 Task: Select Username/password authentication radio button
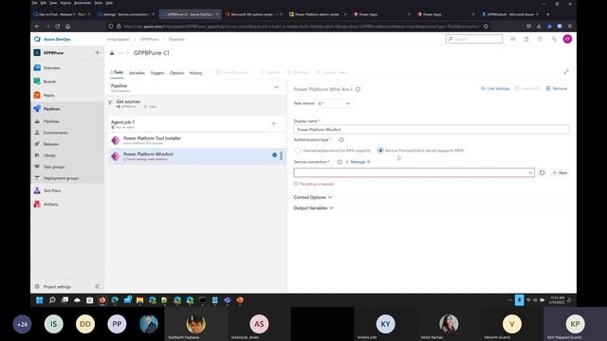(x=298, y=151)
